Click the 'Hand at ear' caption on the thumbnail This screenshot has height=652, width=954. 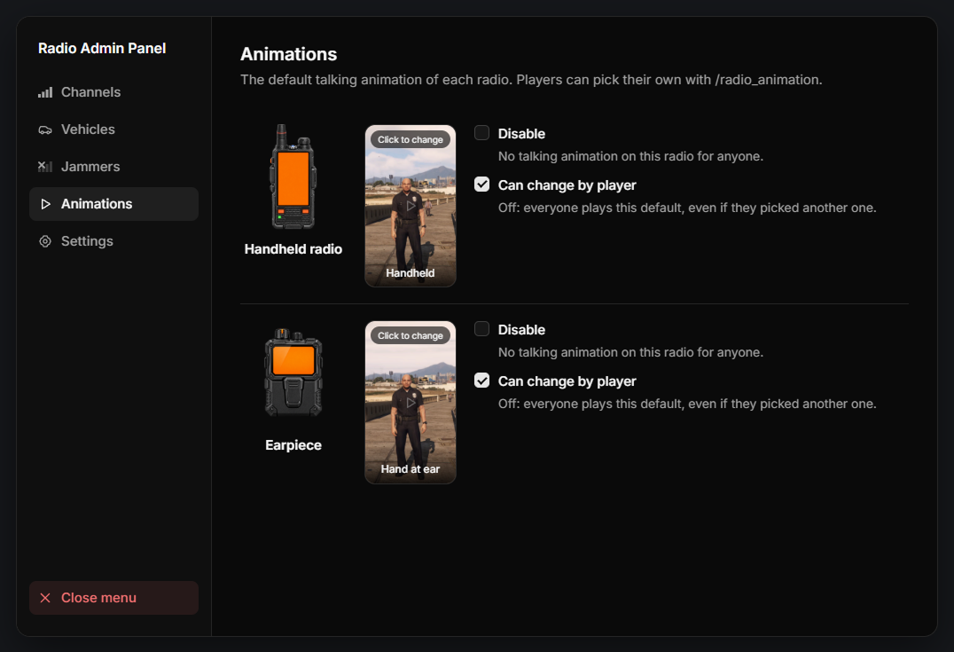(x=411, y=469)
